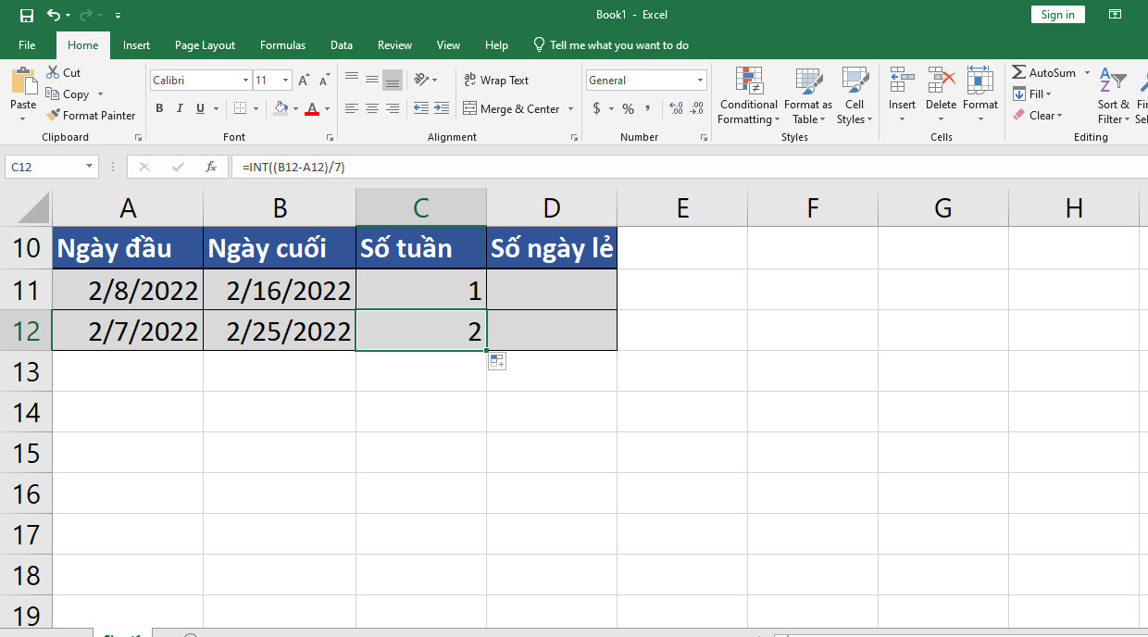Click Increase Decimal icon

pyautogui.click(x=676, y=109)
